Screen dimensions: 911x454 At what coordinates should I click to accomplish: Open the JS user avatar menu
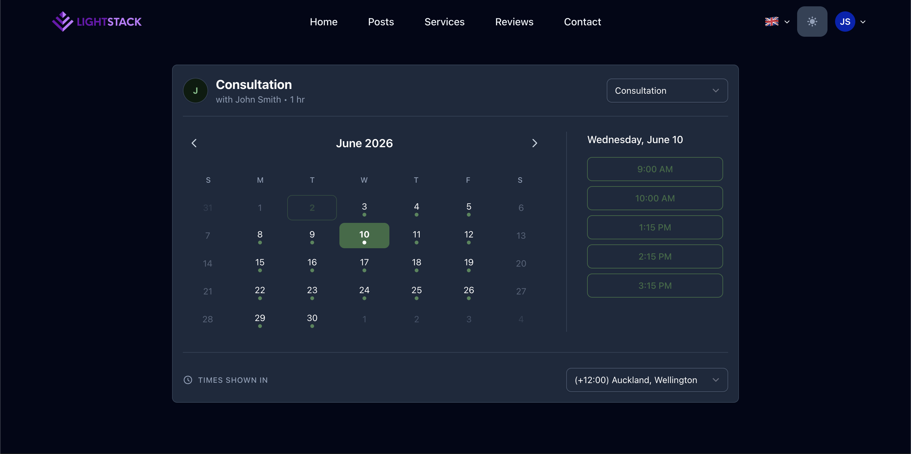(850, 22)
